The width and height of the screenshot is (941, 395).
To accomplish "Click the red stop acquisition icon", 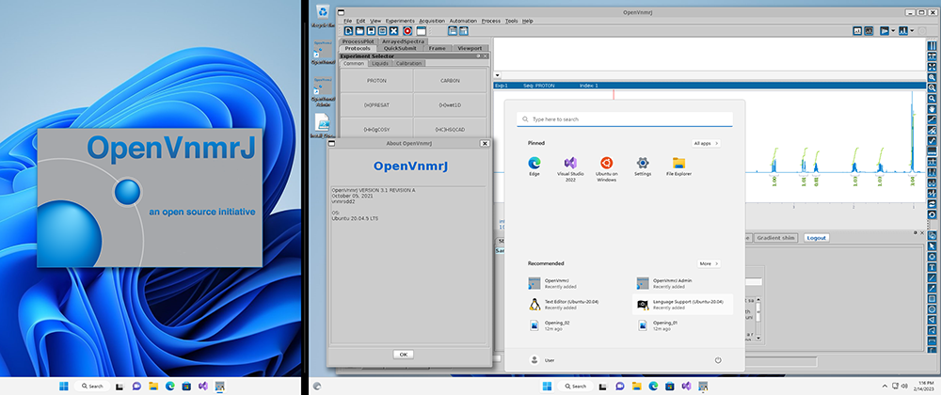I will [407, 31].
